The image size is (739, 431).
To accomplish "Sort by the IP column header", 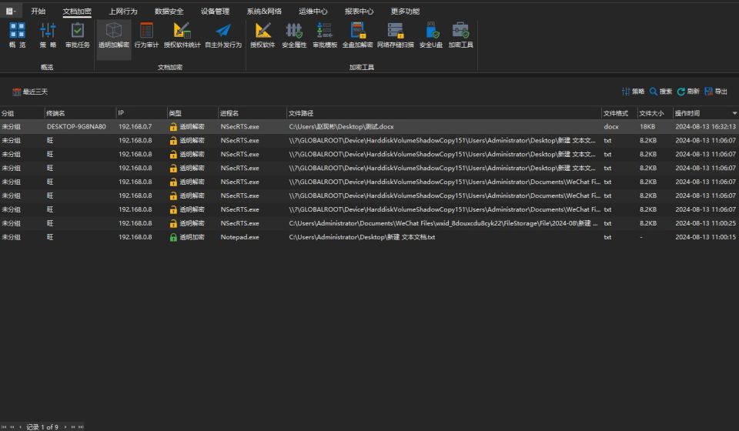I will (142, 113).
